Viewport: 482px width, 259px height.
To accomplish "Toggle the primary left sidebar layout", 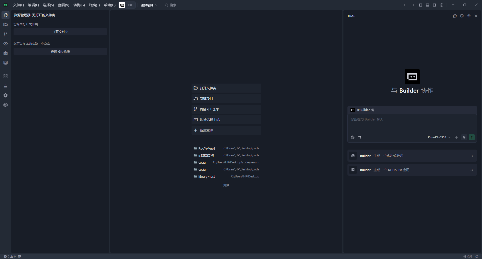I will [x=420, y=5].
